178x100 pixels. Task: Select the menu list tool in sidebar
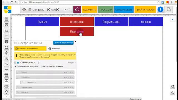(6, 36)
